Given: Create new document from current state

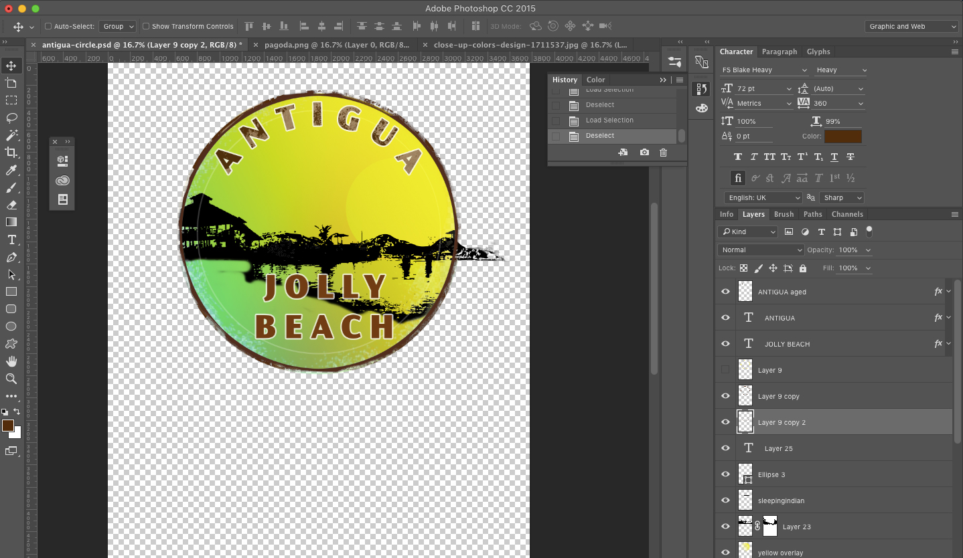Looking at the screenshot, I should click(x=623, y=153).
